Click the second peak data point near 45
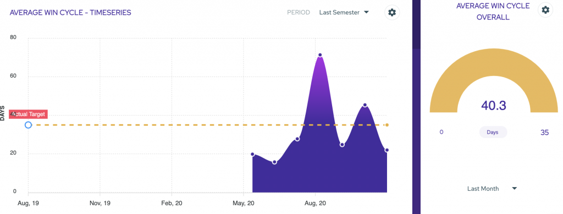This screenshot has height=214, width=563. click(365, 105)
